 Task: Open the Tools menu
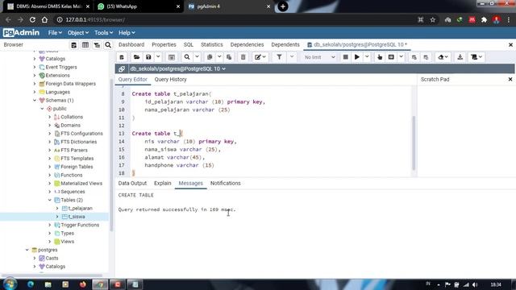tap(104, 33)
